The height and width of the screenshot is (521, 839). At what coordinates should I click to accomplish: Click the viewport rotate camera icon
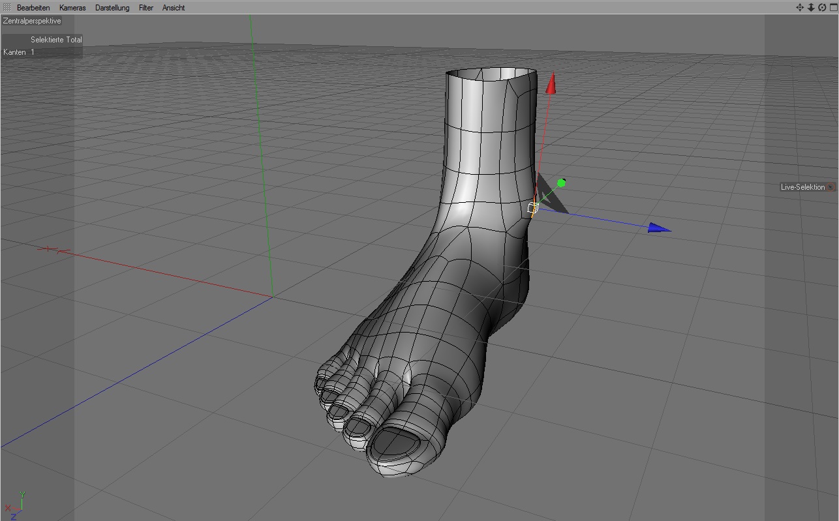point(822,7)
